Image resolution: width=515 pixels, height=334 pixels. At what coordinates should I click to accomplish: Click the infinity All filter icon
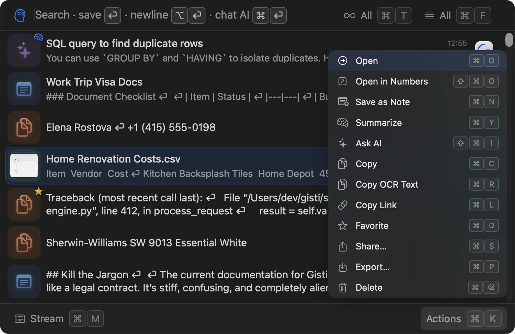pos(350,15)
